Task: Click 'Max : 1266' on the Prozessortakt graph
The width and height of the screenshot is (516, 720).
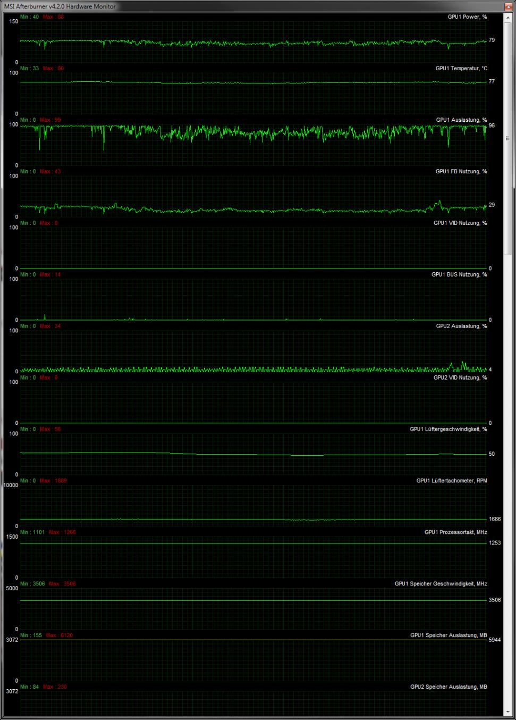Action: (62, 533)
